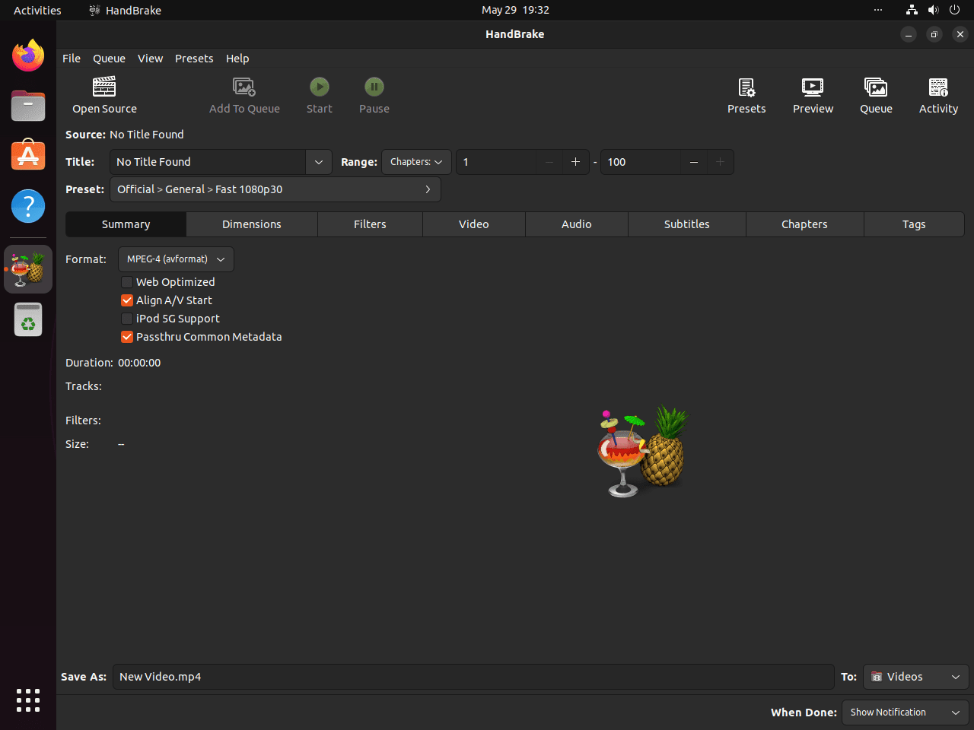
Task: Open the Activity log icon
Action: 938,87
